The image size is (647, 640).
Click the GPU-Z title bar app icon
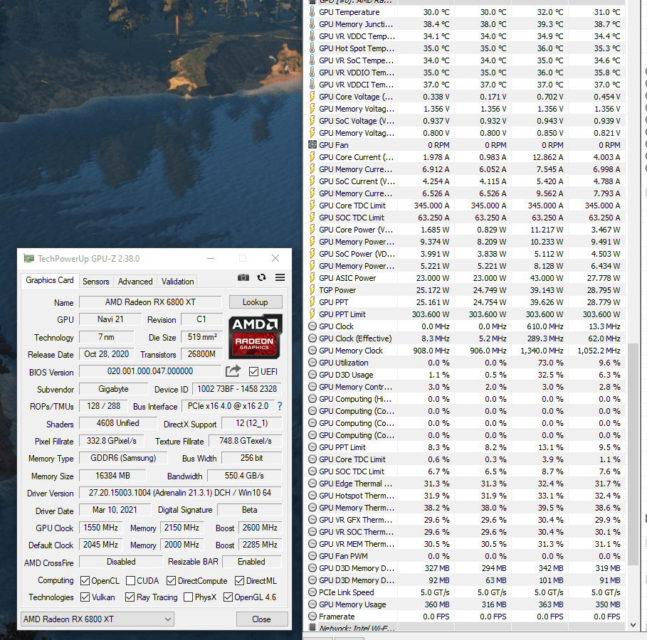(28, 259)
